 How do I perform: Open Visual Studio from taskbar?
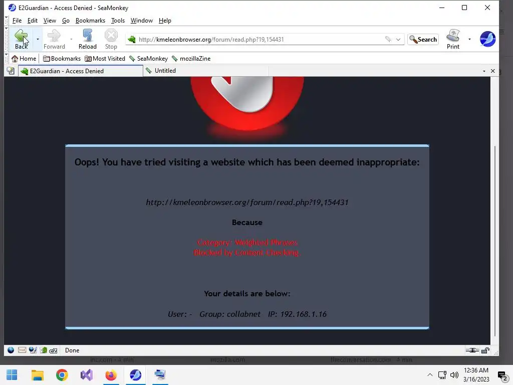[x=86, y=375]
